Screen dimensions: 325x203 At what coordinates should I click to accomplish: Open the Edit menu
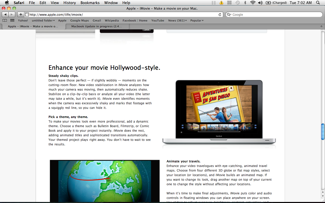43,3
